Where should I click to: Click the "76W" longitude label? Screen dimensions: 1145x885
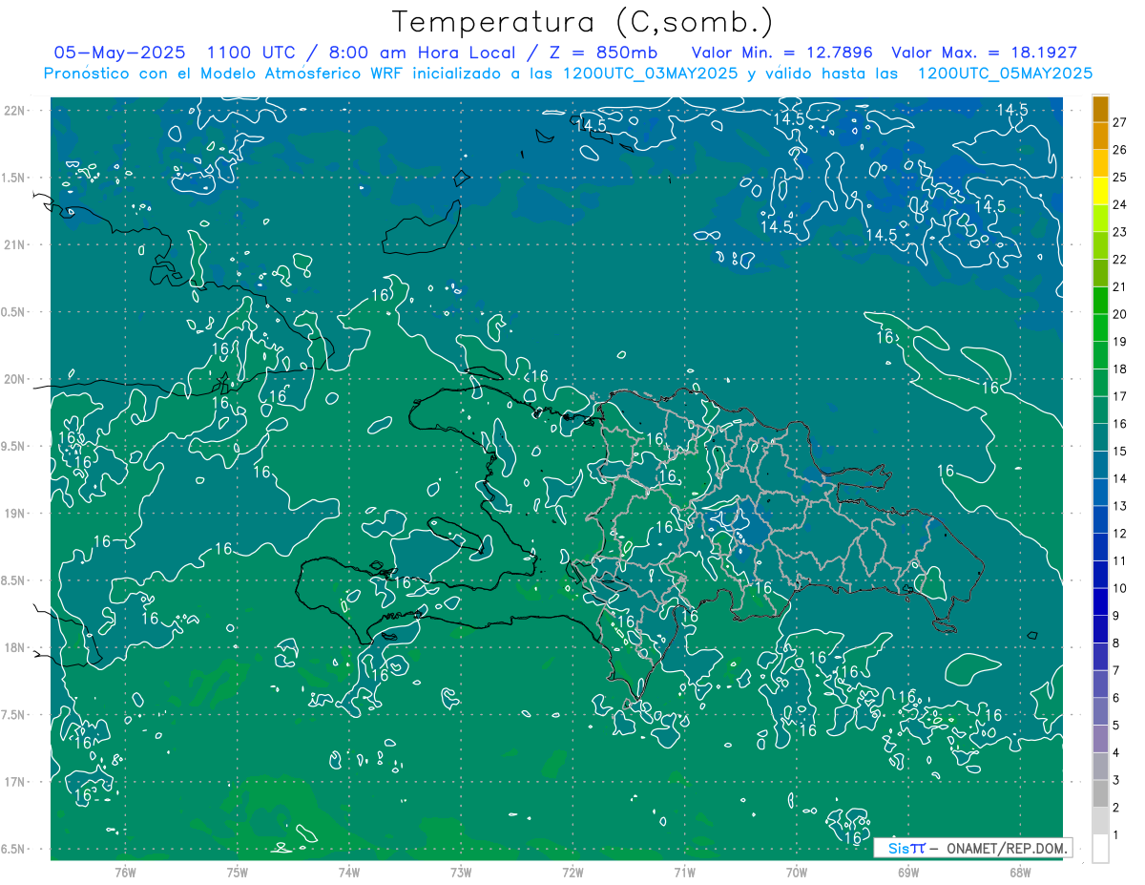pos(125,872)
